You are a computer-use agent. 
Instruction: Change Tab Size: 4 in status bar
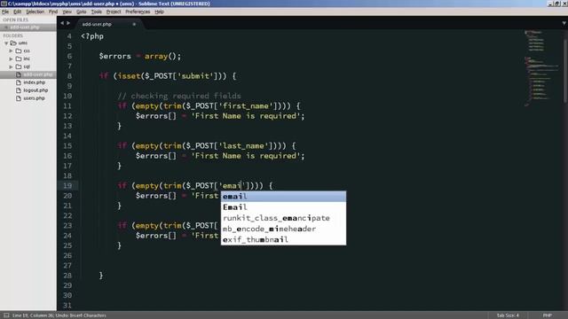(x=508, y=315)
